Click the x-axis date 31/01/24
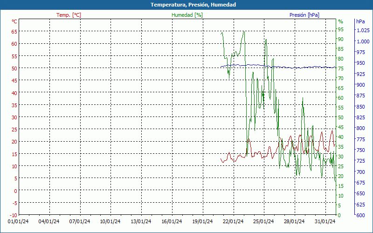 [x=325, y=222]
